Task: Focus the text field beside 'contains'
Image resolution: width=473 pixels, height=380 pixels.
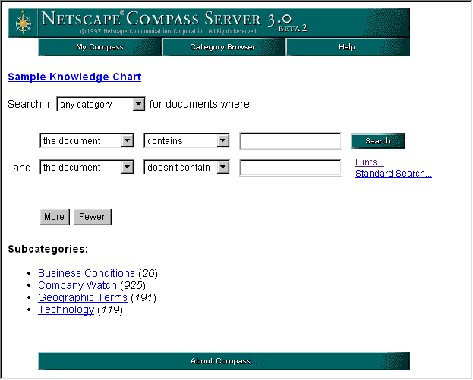Action: tap(291, 141)
